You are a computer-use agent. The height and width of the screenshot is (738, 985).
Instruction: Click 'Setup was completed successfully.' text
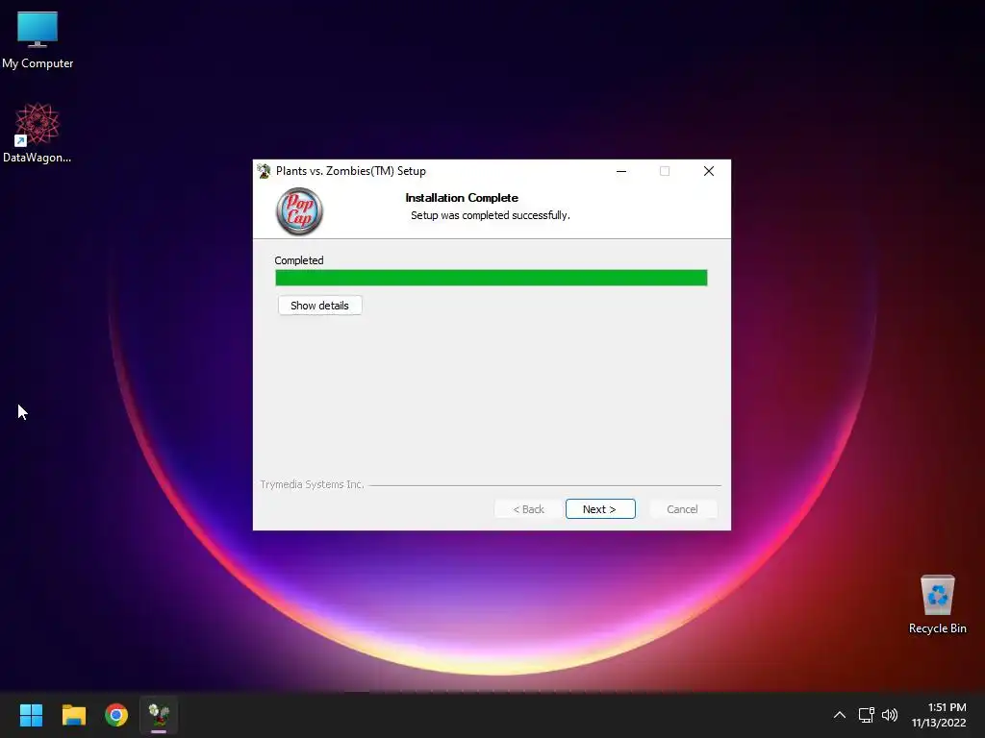pyautogui.click(x=490, y=215)
